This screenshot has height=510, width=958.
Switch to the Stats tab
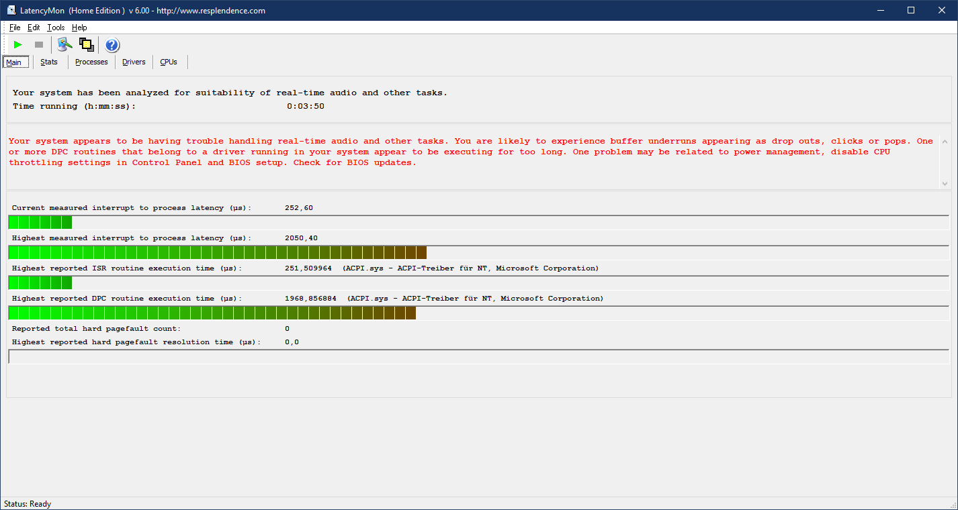click(x=49, y=62)
